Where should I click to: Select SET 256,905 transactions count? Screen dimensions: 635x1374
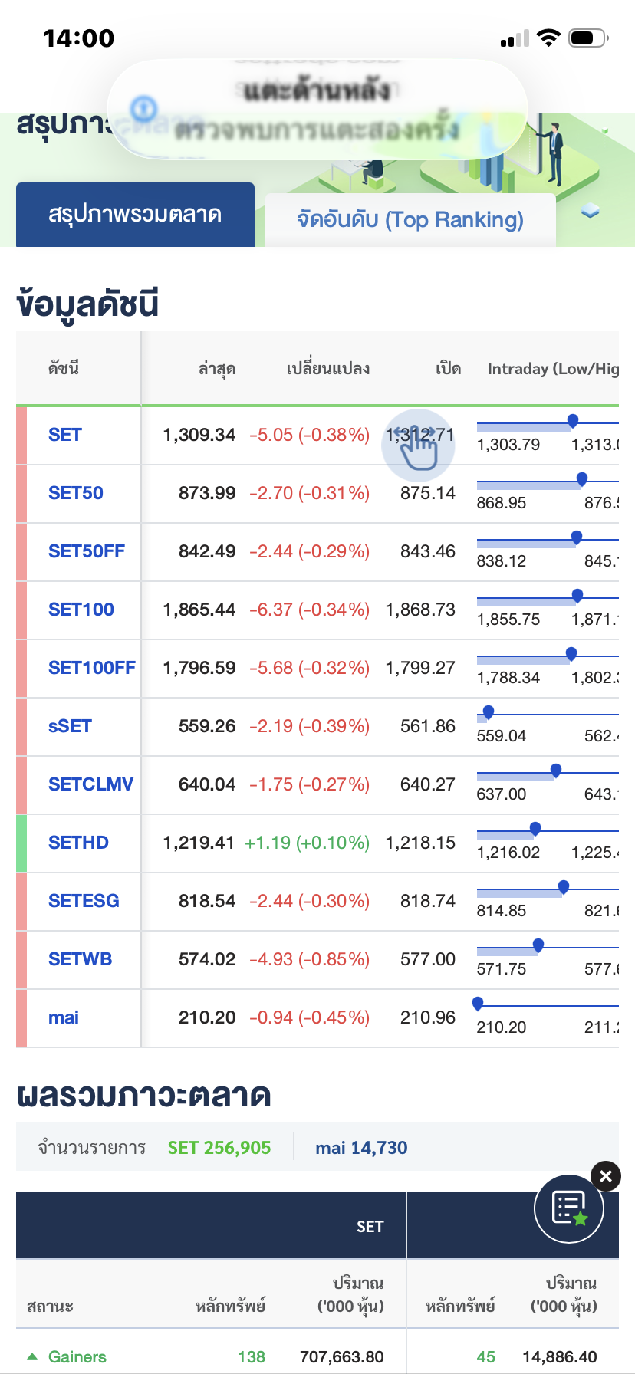coord(219,1148)
